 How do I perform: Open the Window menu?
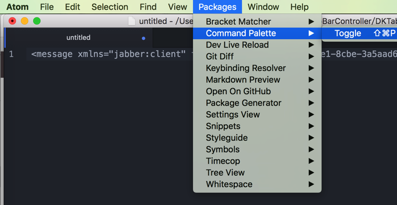point(264,7)
